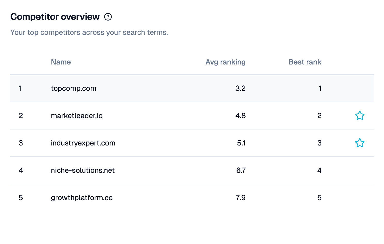Select the niche-solutions.net row
This screenshot has height=244, width=384.
pyautogui.click(x=82, y=170)
